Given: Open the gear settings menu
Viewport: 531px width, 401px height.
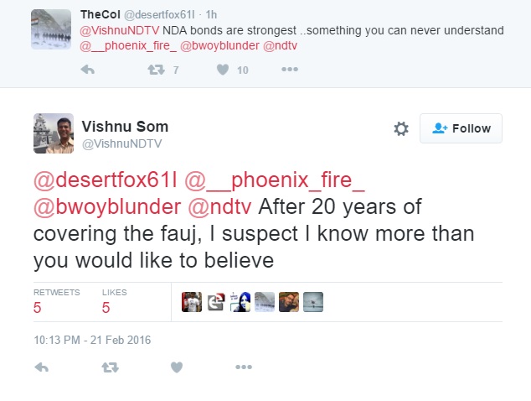Looking at the screenshot, I should [401, 128].
